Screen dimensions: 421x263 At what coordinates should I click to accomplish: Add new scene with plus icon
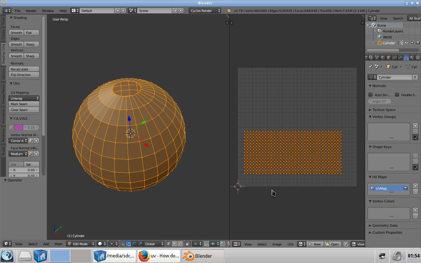[x=175, y=11]
